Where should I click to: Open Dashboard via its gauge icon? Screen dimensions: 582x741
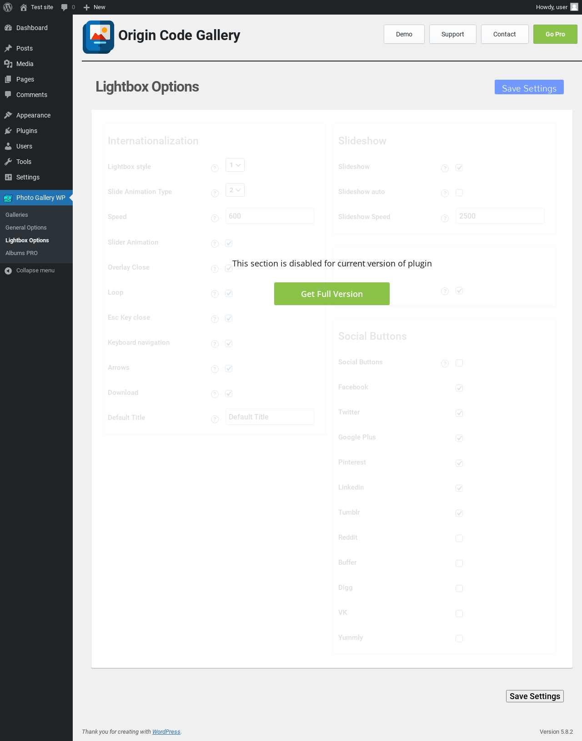(x=8, y=28)
